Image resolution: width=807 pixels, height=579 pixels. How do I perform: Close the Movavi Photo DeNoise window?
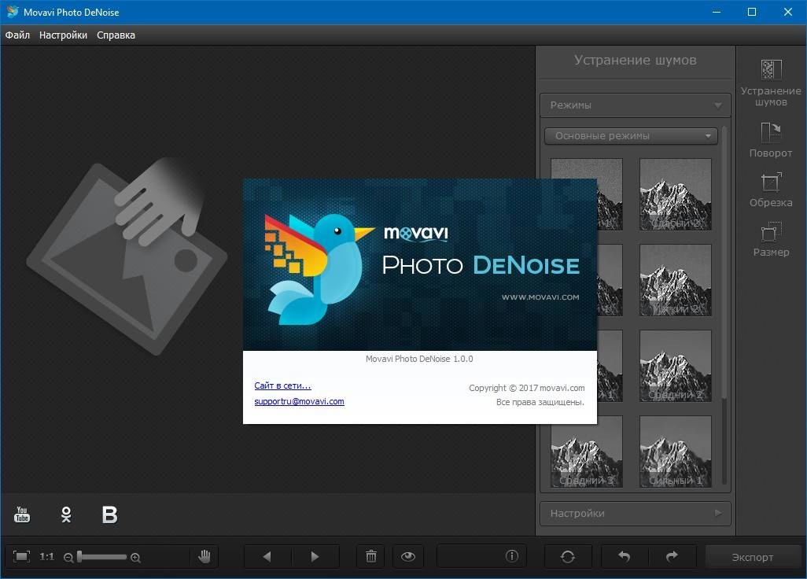pyautogui.click(x=788, y=12)
